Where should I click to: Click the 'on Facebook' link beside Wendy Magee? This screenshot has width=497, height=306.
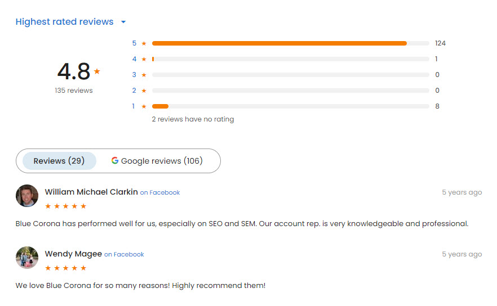[x=124, y=254]
